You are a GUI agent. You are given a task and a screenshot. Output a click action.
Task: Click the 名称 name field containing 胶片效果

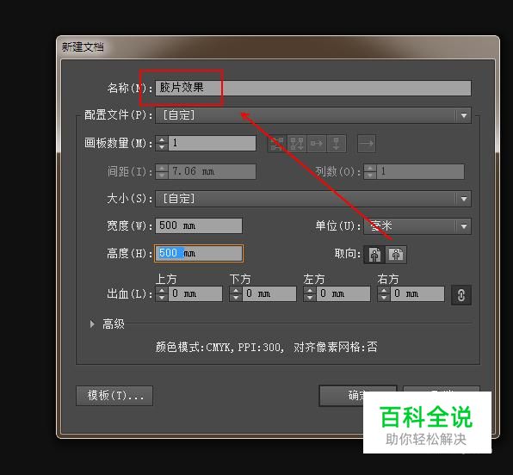[313, 88]
